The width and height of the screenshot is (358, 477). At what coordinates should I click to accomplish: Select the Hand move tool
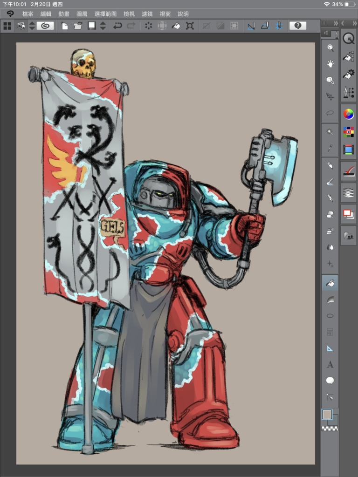coord(330,63)
